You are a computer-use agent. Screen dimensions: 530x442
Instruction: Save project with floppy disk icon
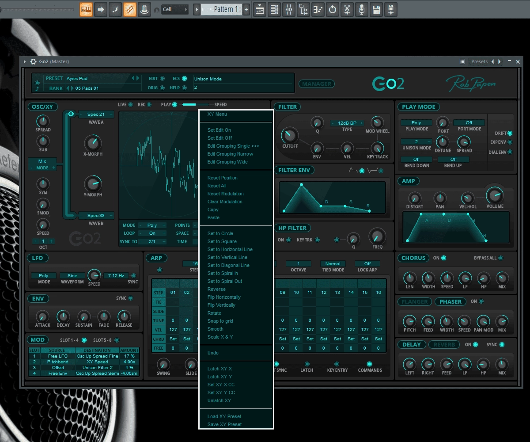(x=376, y=9)
